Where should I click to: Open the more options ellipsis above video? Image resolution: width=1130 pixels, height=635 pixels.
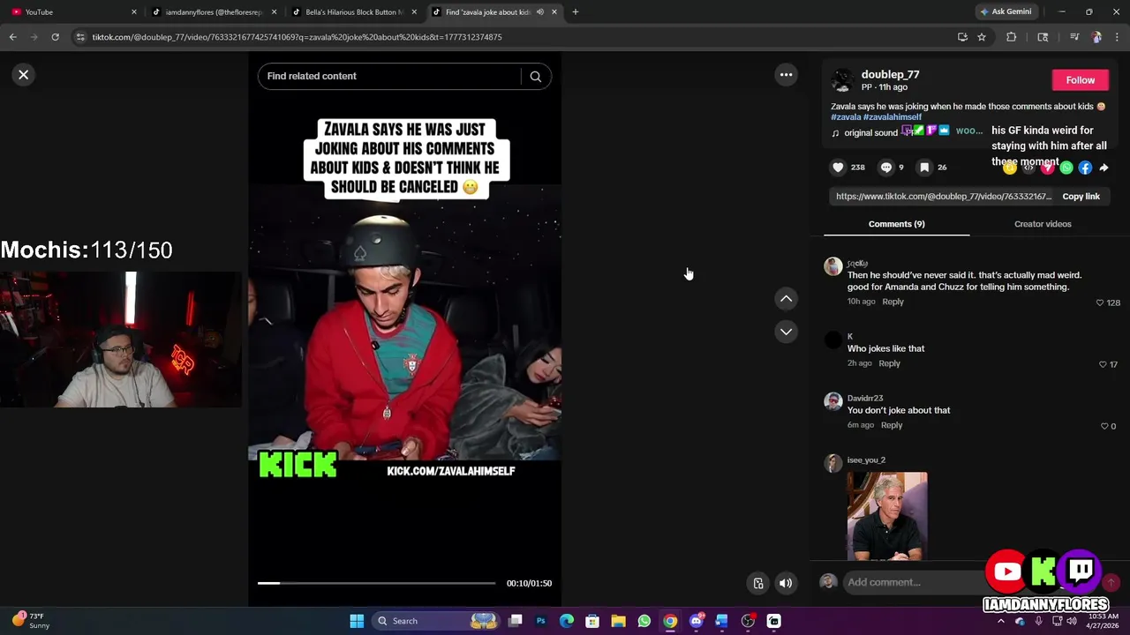(786, 75)
